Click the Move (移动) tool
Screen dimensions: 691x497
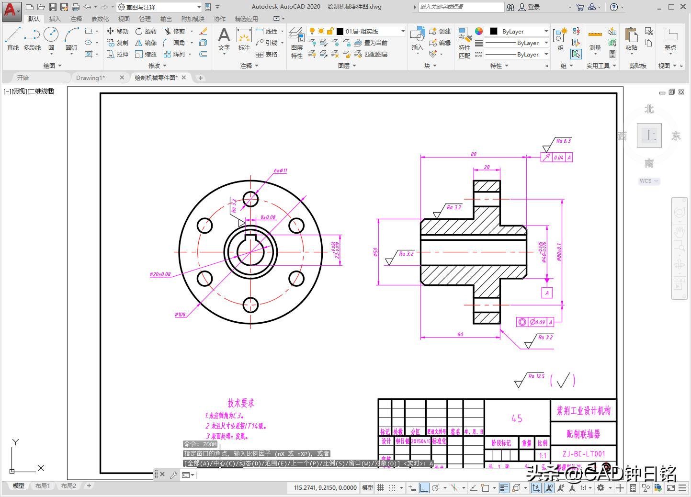click(x=117, y=31)
